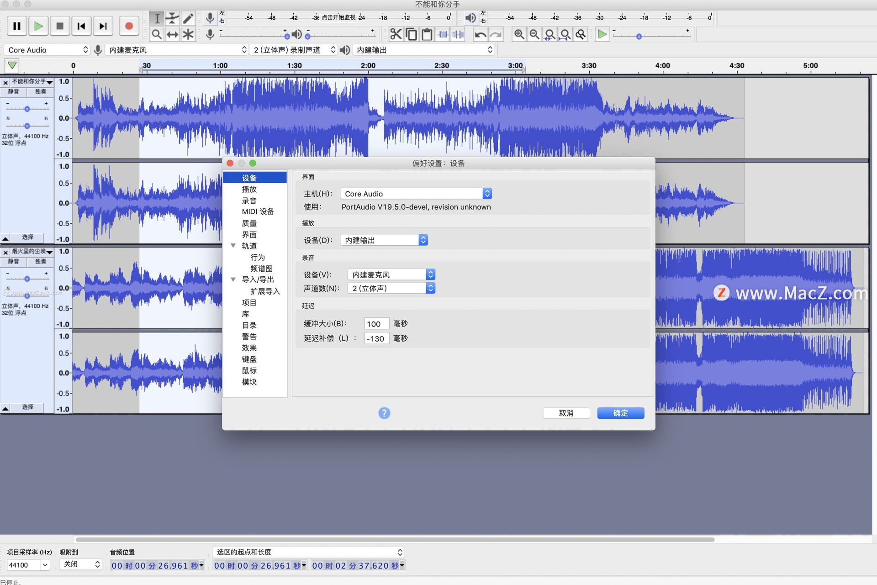This screenshot has width=877, height=585.
Task: Select the Zoom tool in toolbar
Action: tap(158, 35)
